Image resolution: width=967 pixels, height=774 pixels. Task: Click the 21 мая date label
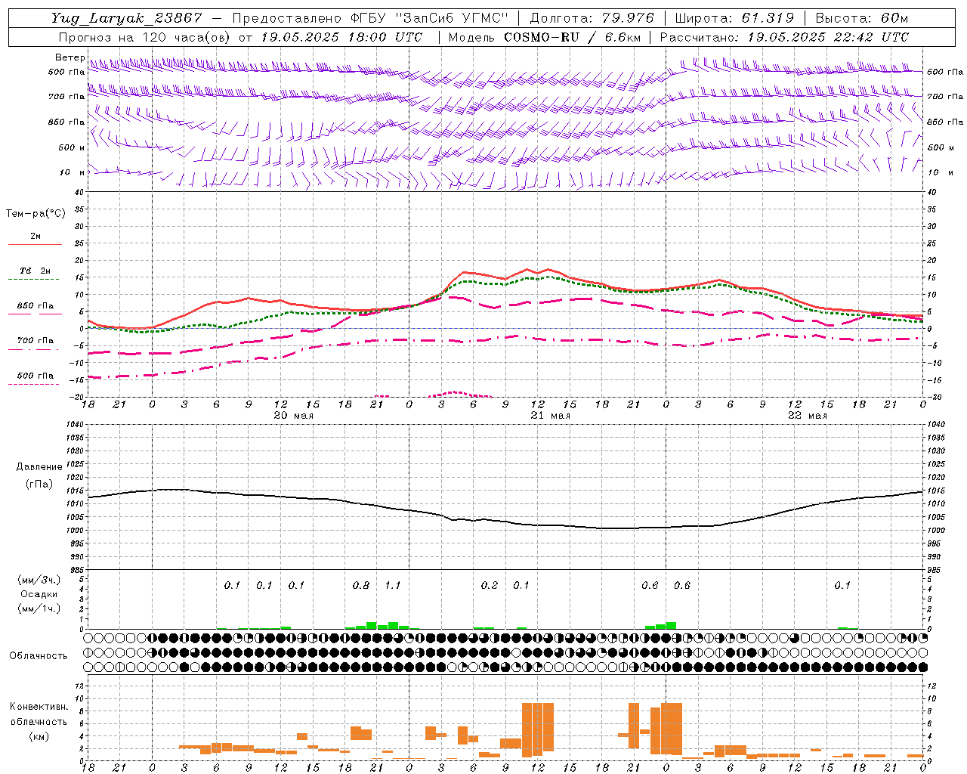pyautogui.click(x=550, y=416)
